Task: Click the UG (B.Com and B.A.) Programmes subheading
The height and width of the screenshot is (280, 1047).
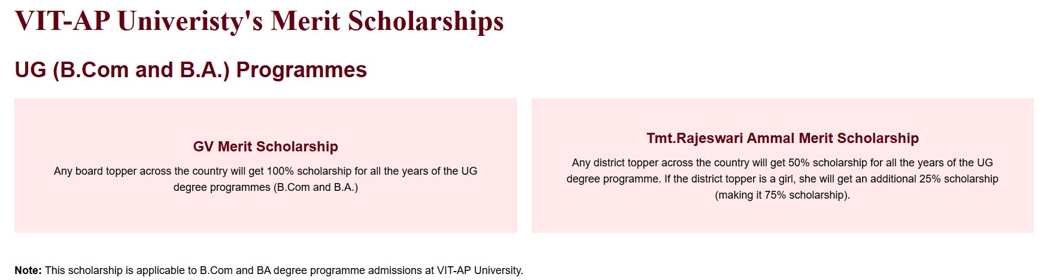Action: click(190, 70)
